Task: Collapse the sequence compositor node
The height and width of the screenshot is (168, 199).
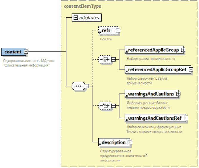Action: point(87,86)
